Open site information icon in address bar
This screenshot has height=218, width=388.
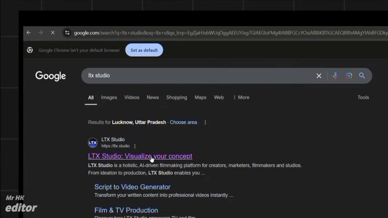tap(67, 33)
